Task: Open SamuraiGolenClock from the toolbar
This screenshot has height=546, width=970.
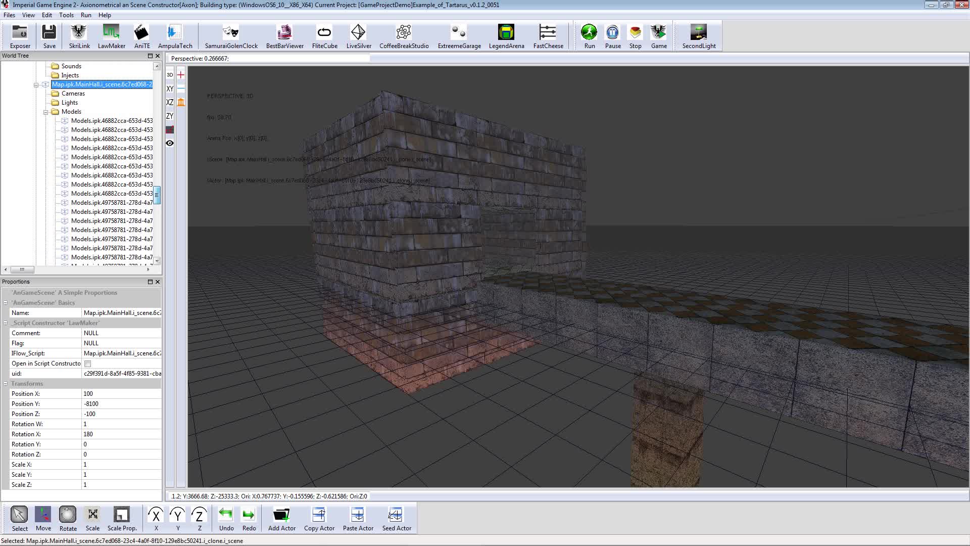Action: coord(230,33)
